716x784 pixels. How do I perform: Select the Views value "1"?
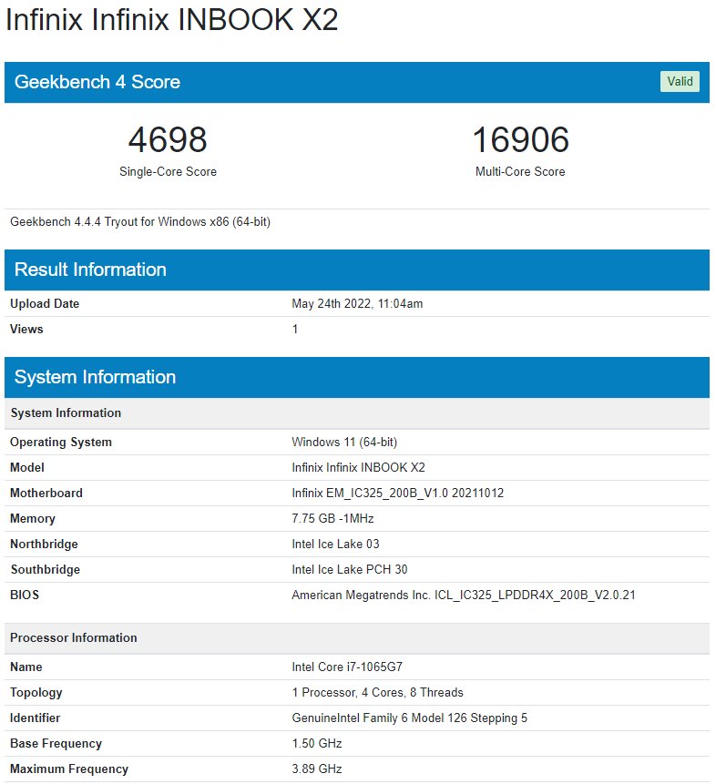[x=295, y=329]
